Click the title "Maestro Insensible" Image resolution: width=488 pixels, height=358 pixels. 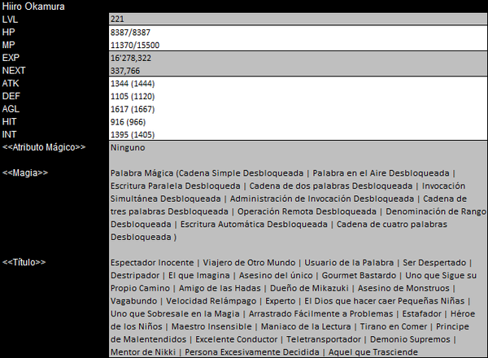tap(211, 326)
